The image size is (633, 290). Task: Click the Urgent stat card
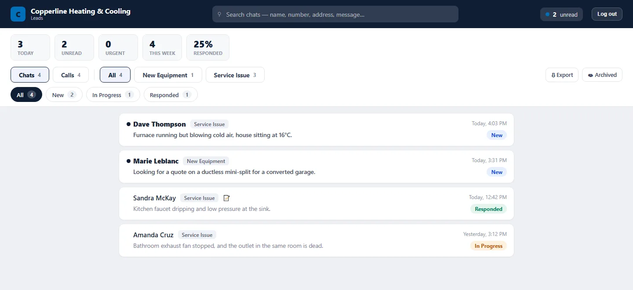click(x=118, y=47)
